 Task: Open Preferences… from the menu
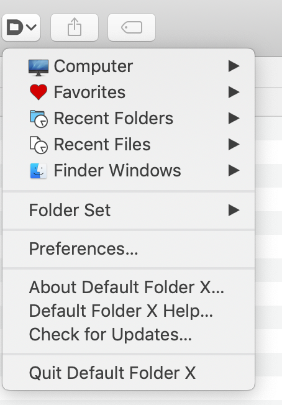tap(129, 248)
